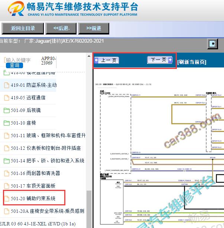Click right arrow icon on 下一页 button

coord(170,60)
